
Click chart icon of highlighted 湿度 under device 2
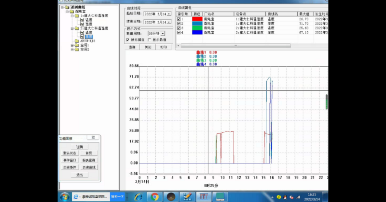click(x=82, y=37)
